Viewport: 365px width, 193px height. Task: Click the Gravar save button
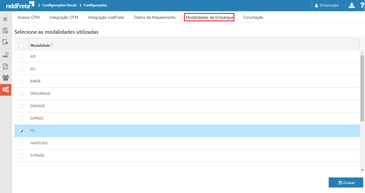[x=346, y=183]
